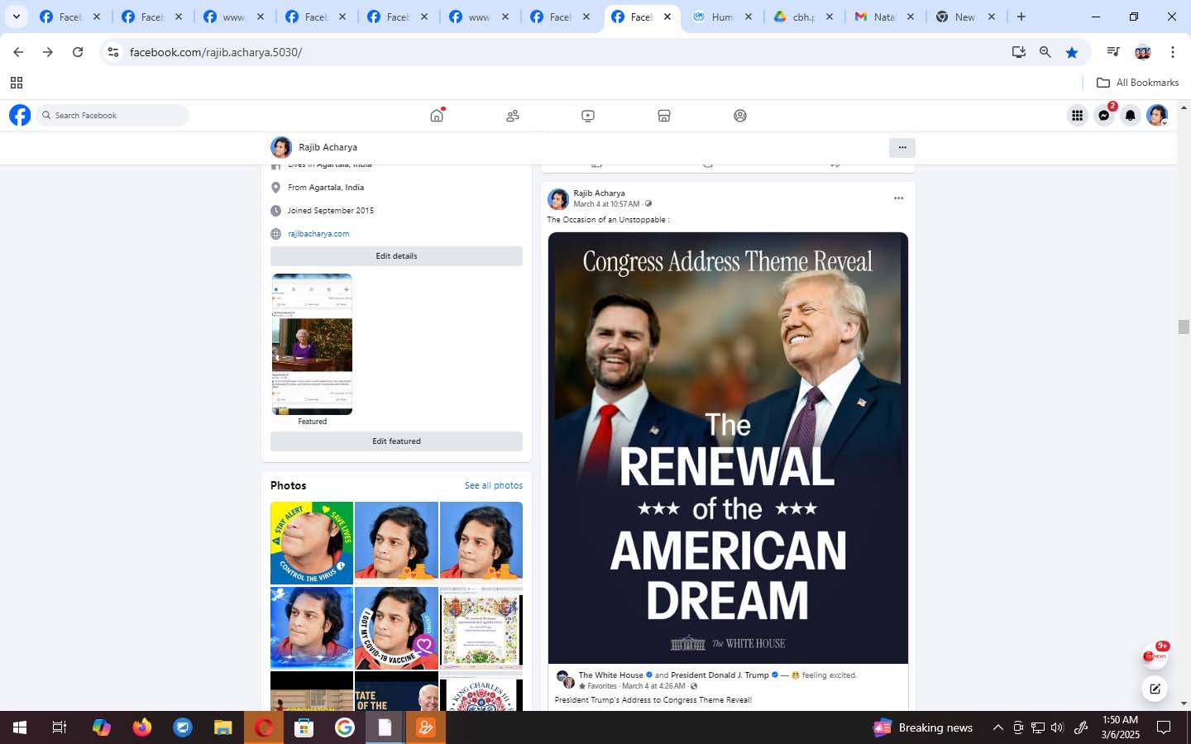Open a new tab with plus button
Image resolution: width=1191 pixels, height=744 pixels.
pyautogui.click(x=1021, y=17)
